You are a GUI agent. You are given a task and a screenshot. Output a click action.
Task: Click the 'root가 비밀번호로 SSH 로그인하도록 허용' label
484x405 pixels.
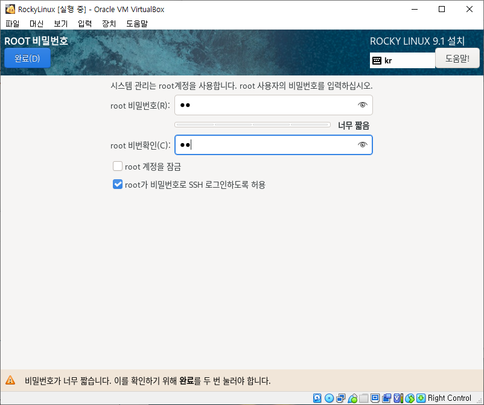pos(195,185)
